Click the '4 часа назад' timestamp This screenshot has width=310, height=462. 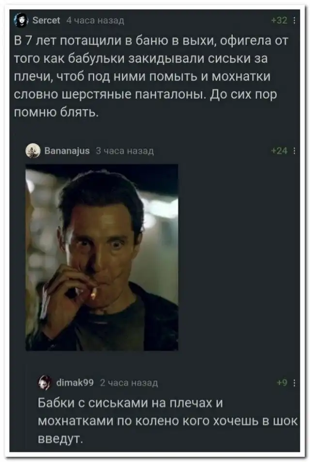[x=95, y=20]
